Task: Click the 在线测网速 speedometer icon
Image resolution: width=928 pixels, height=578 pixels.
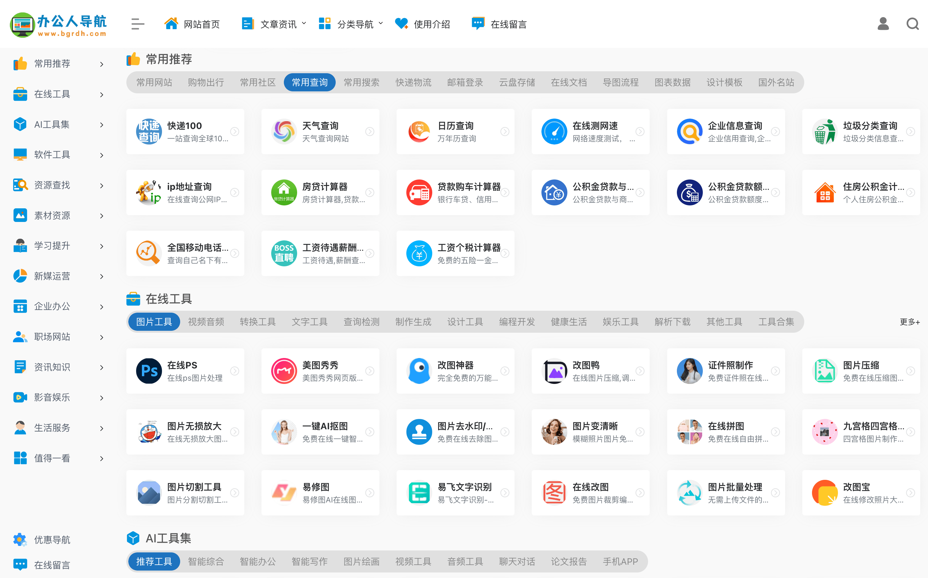Action: click(x=554, y=131)
